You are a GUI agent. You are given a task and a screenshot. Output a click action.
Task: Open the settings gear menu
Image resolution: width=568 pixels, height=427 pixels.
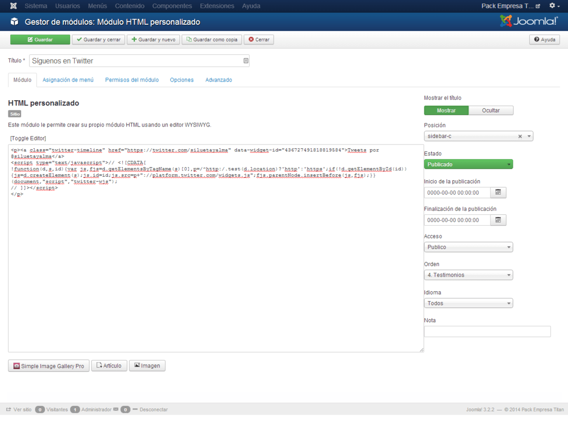[x=554, y=6]
